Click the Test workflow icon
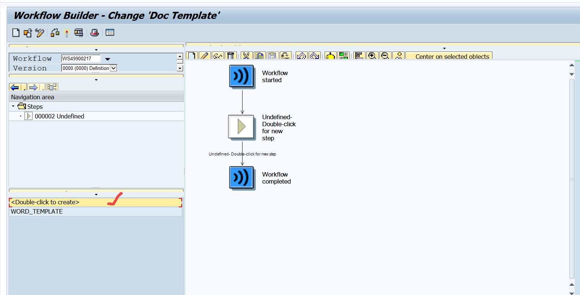The width and height of the screenshot is (580, 295). pyautogui.click(x=79, y=33)
